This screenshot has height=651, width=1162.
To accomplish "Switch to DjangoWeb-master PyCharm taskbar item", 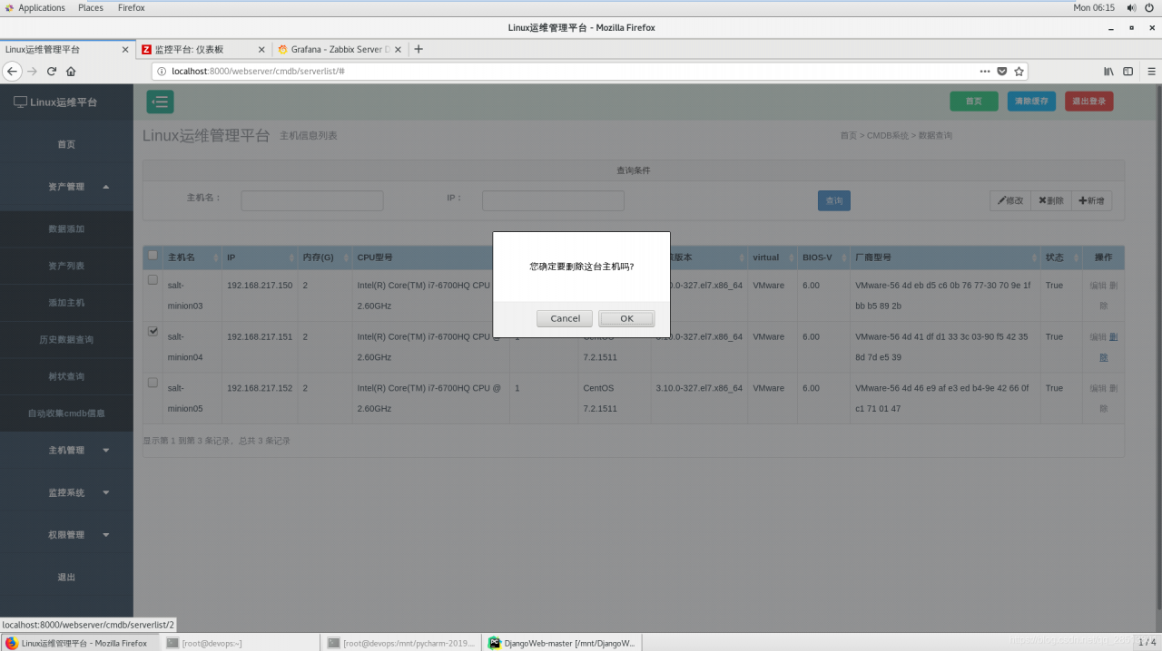I will (x=563, y=643).
